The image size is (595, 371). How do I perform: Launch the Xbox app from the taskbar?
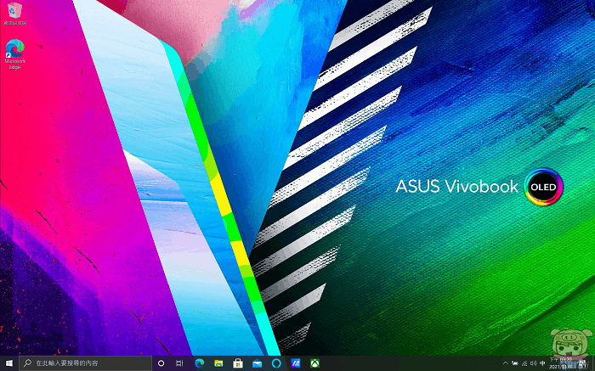click(x=314, y=363)
